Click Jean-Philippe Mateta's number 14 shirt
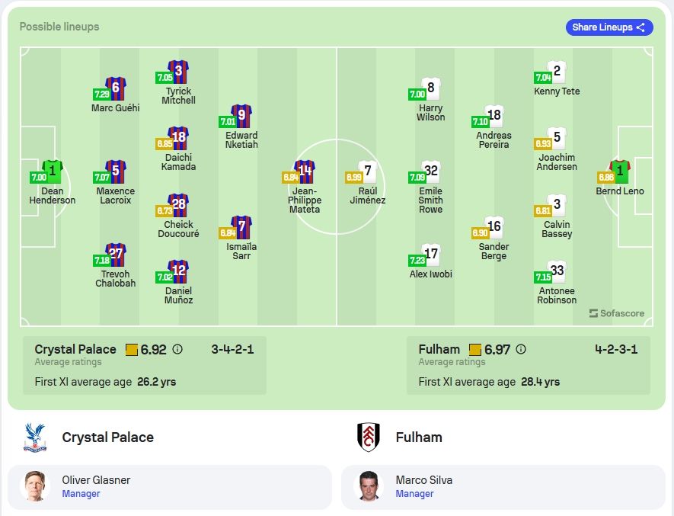This screenshot has width=674, height=516. coord(305,171)
